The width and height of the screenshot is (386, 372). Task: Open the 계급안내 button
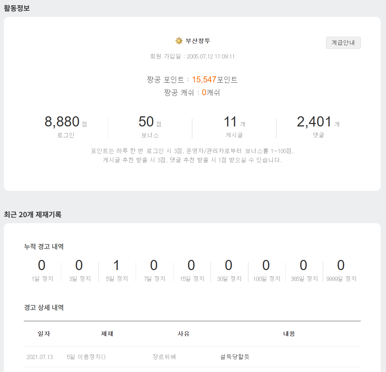[343, 43]
